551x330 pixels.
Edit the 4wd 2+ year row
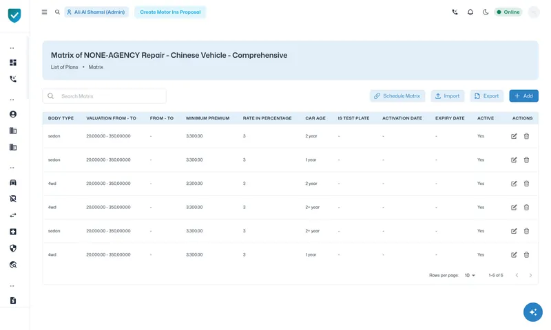pos(514,207)
